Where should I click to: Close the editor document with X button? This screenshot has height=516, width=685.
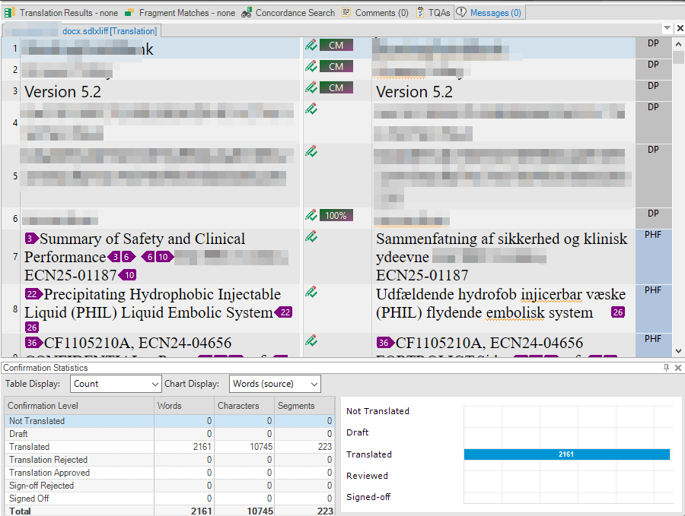[680, 28]
